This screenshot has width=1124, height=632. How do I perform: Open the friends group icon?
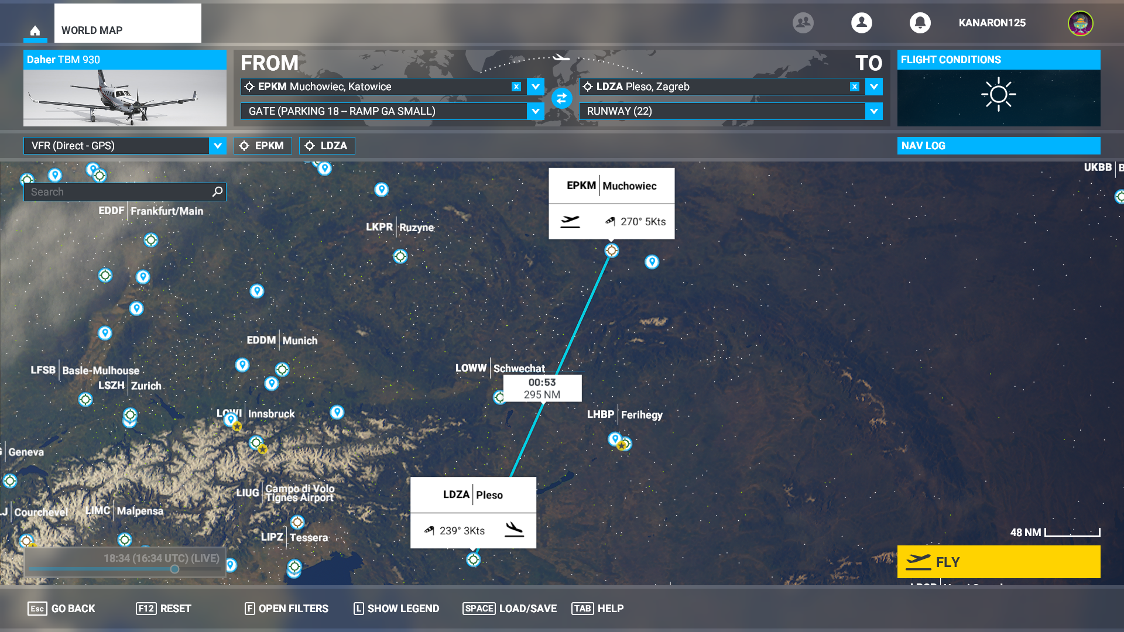tap(803, 23)
